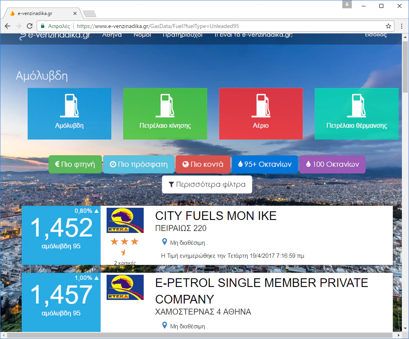Image resolution: width=409 pixels, height=339 pixels.
Task: Open the 2 κριτικές reviews link
Action: [x=125, y=263]
